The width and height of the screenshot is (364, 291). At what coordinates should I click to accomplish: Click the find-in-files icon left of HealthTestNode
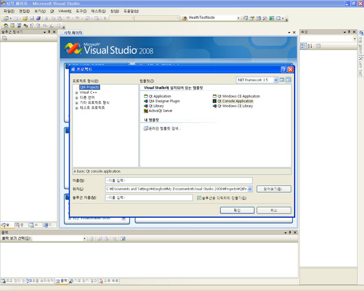pos(184,18)
